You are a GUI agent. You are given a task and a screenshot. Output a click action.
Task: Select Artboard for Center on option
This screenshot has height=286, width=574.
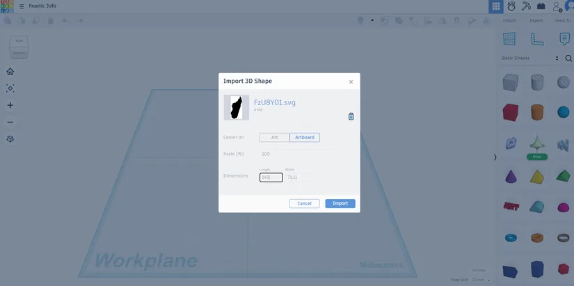tap(305, 137)
